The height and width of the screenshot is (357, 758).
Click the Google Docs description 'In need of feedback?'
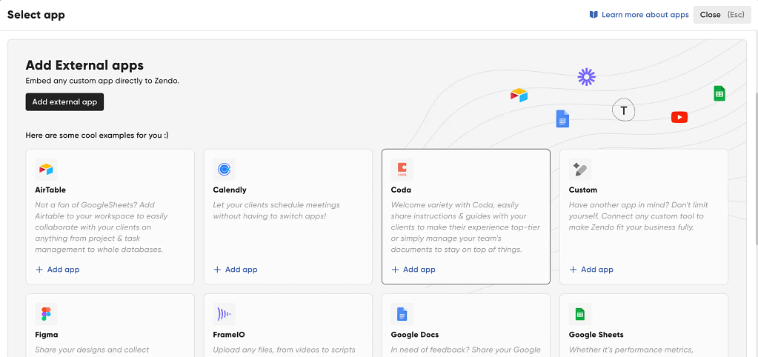[465, 350]
